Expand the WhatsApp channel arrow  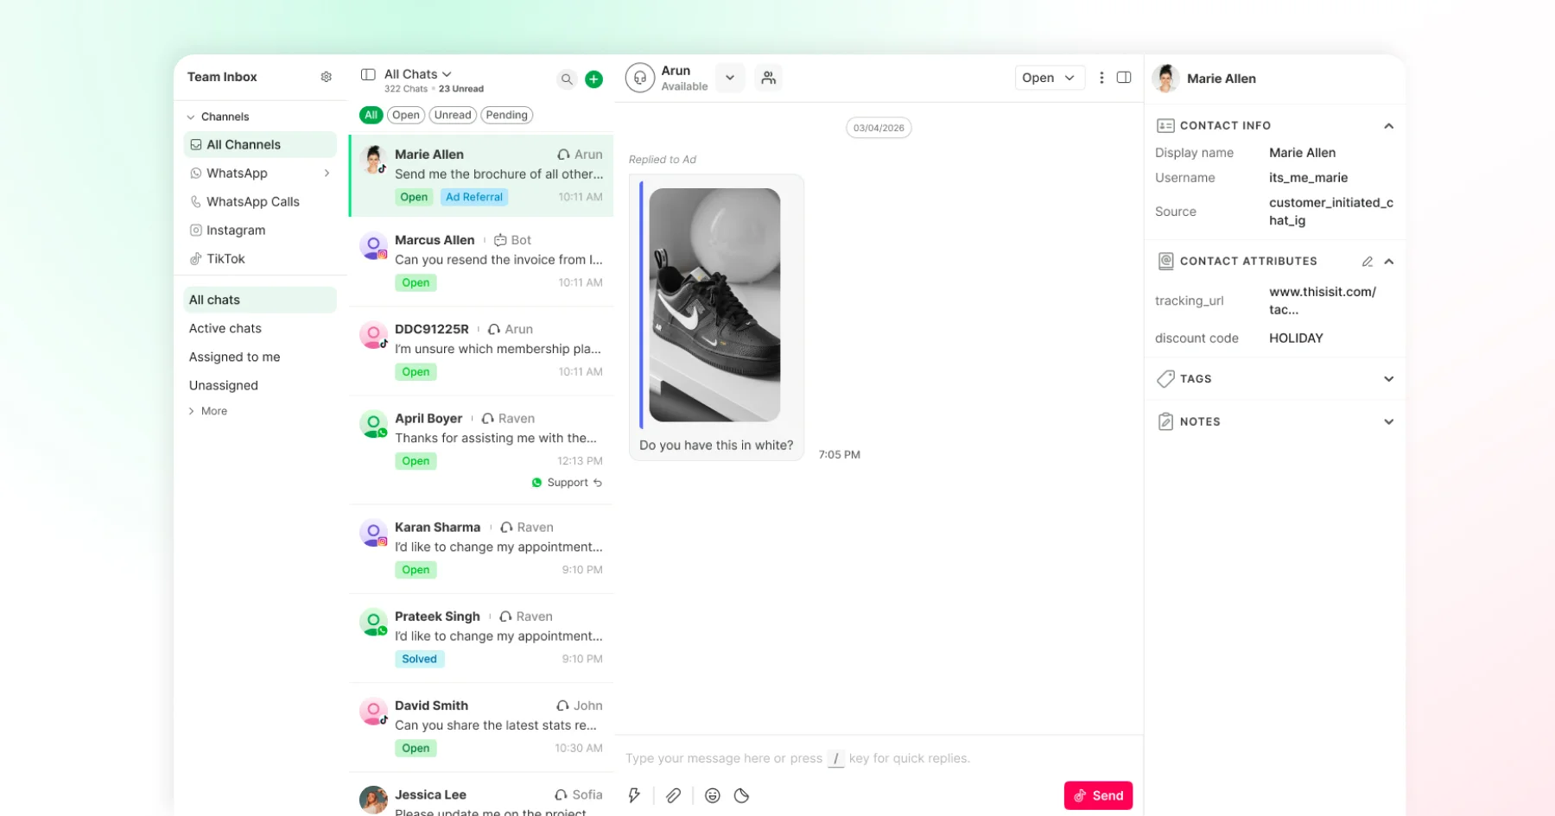point(327,174)
